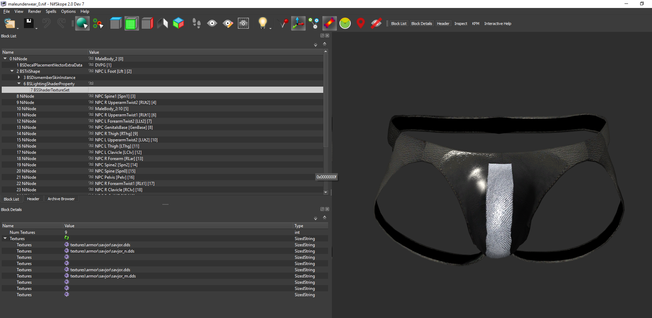Viewport: 652px width, 318px height.
Task: Click the walk mode footprints icon
Action: click(x=197, y=24)
